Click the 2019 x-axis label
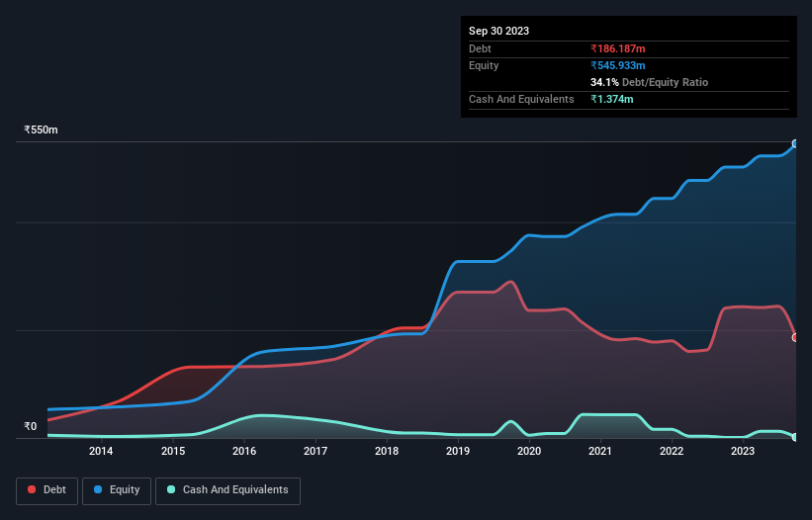812x520 pixels. tap(458, 451)
